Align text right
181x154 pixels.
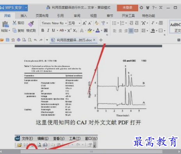click(126, 31)
